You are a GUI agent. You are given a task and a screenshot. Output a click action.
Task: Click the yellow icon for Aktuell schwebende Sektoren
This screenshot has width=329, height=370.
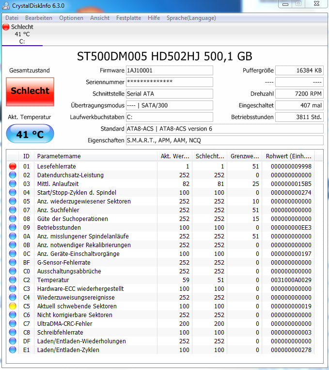coord(13,306)
